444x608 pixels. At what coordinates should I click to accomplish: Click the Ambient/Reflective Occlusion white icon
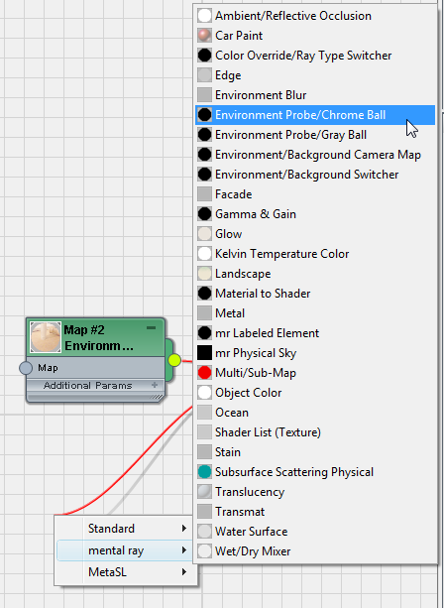point(204,16)
